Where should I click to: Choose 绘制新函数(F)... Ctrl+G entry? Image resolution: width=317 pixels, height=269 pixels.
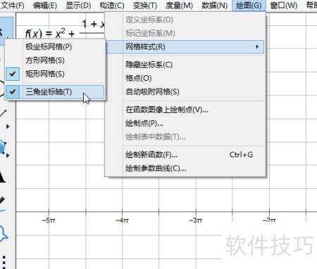coord(185,155)
